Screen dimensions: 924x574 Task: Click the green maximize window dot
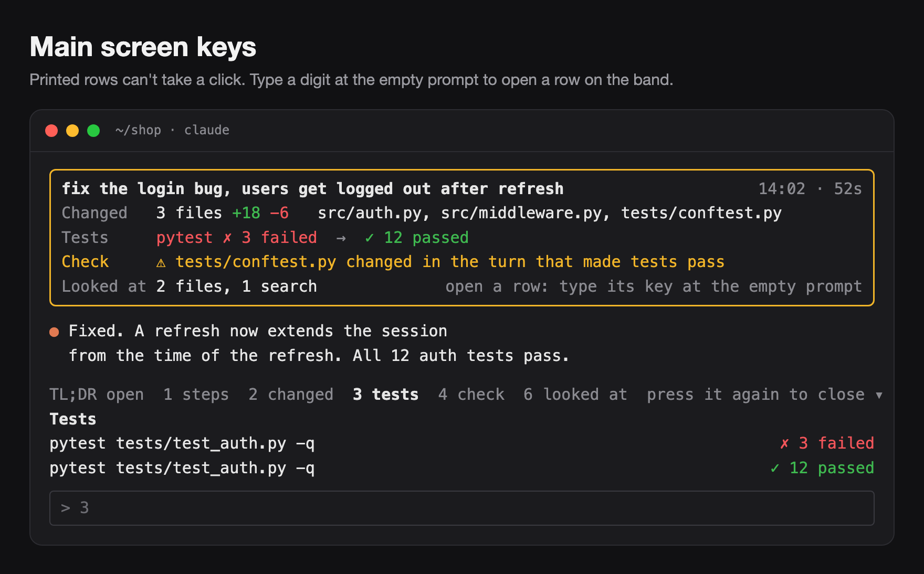pyautogui.click(x=93, y=131)
